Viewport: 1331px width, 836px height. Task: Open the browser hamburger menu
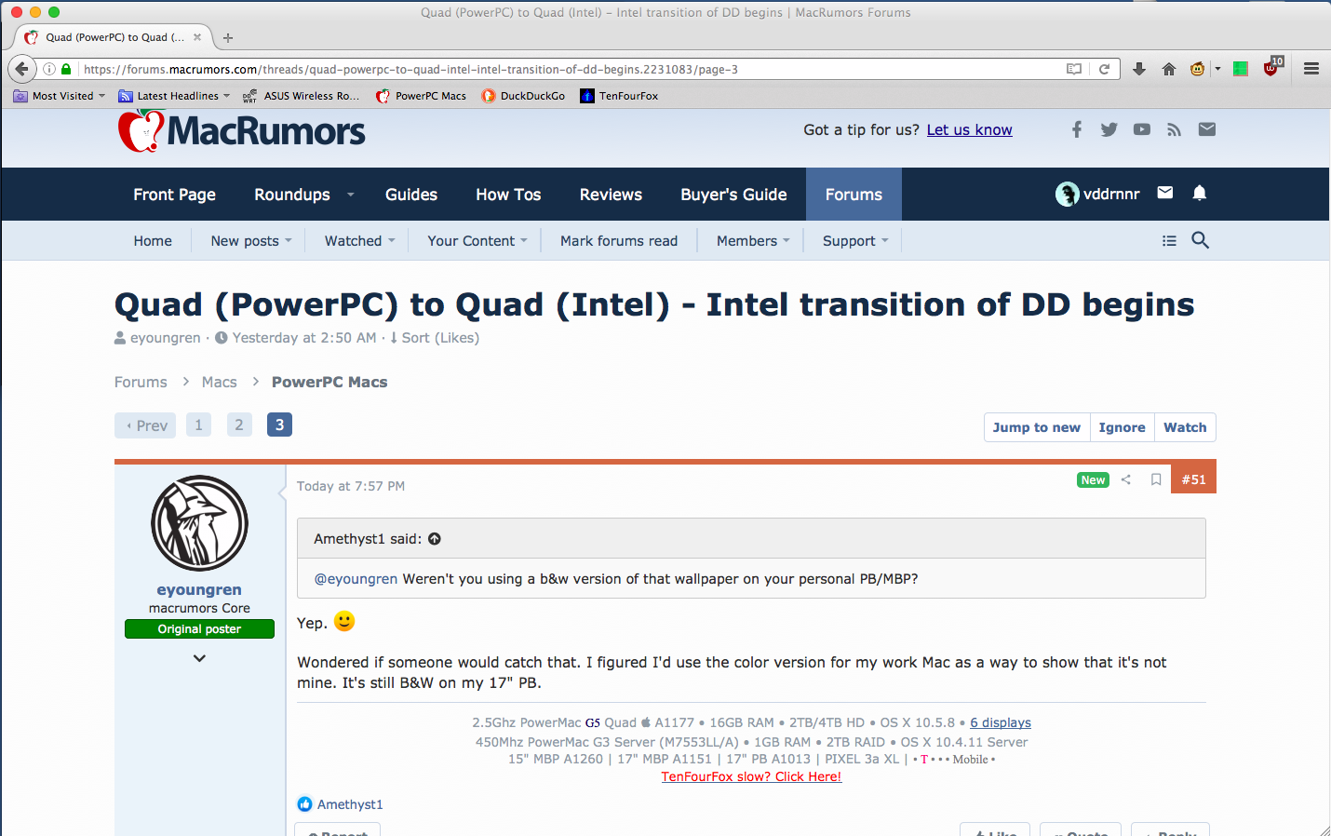(x=1311, y=69)
